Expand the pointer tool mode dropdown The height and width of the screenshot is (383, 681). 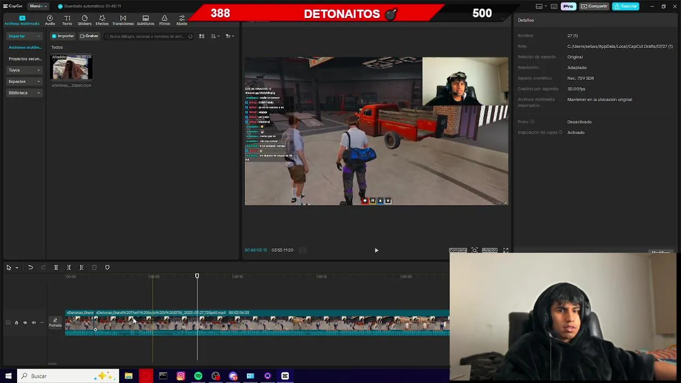pos(17,268)
